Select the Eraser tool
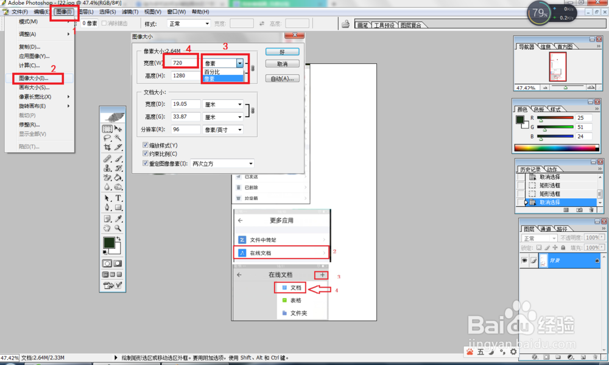The width and height of the screenshot is (609, 365). click(x=107, y=177)
